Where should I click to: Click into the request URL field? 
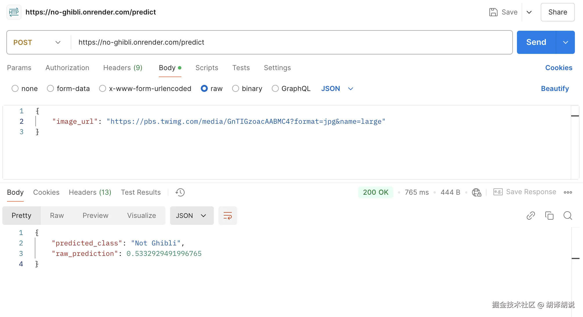click(290, 42)
